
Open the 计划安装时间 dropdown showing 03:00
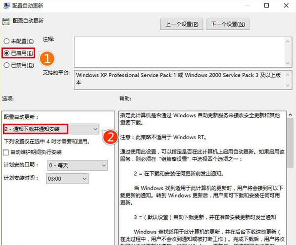pyautogui.click(x=67, y=179)
